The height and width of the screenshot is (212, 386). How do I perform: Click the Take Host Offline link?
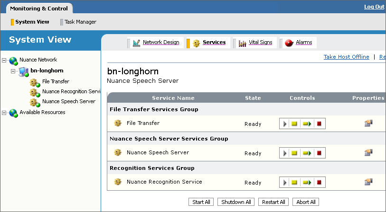pos(346,57)
